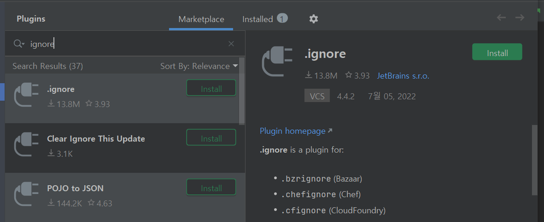
Task: Click the .bzrignore (Bazaar) list item
Action: (322, 179)
